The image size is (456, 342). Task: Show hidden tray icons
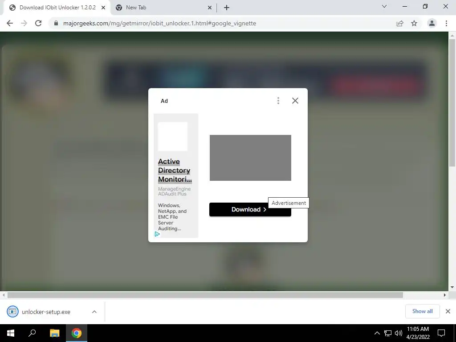pos(377,333)
